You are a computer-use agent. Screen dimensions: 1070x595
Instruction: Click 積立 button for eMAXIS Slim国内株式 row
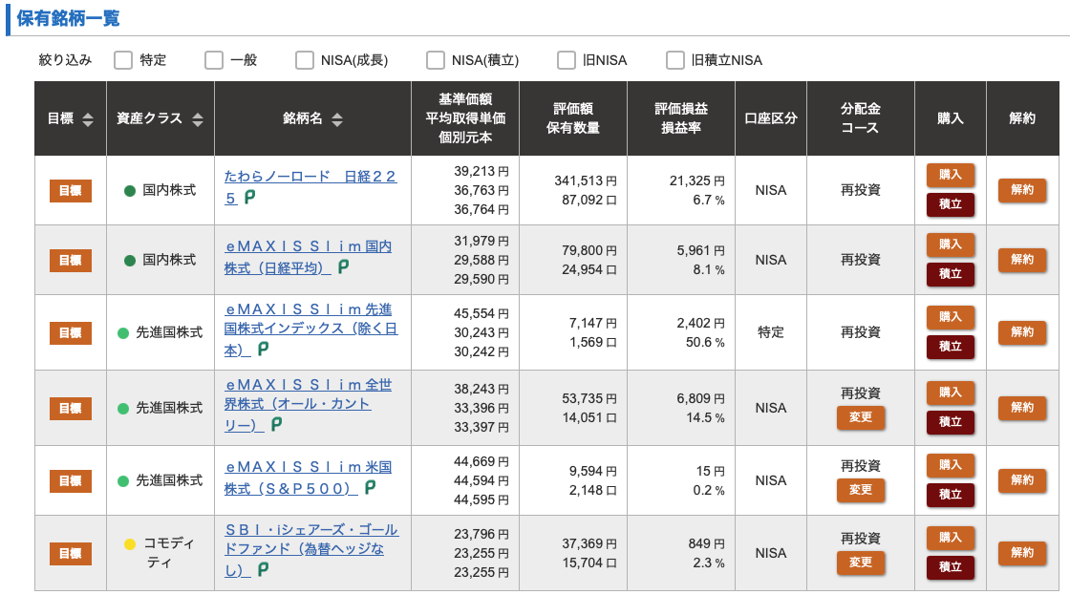coord(950,273)
